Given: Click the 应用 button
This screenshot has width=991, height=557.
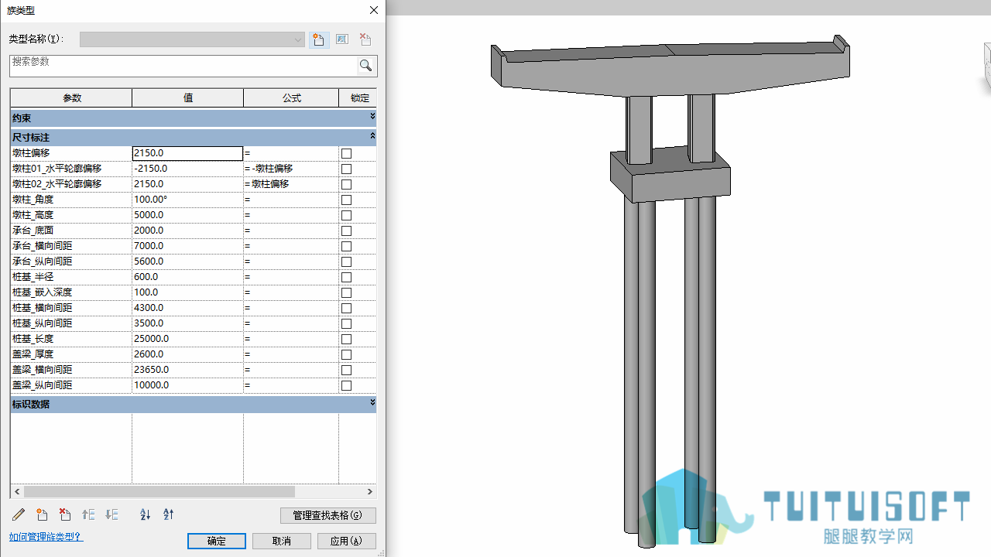Looking at the screenshot, I should point(347,541).
